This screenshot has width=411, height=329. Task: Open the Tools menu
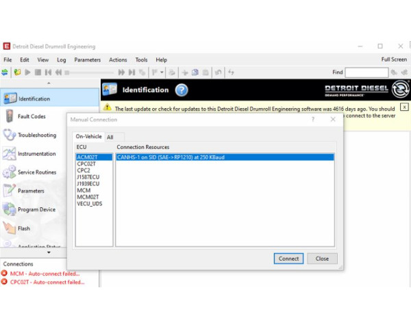141,60
